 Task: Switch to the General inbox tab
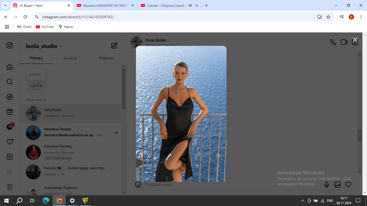click(x=70, y=58)
